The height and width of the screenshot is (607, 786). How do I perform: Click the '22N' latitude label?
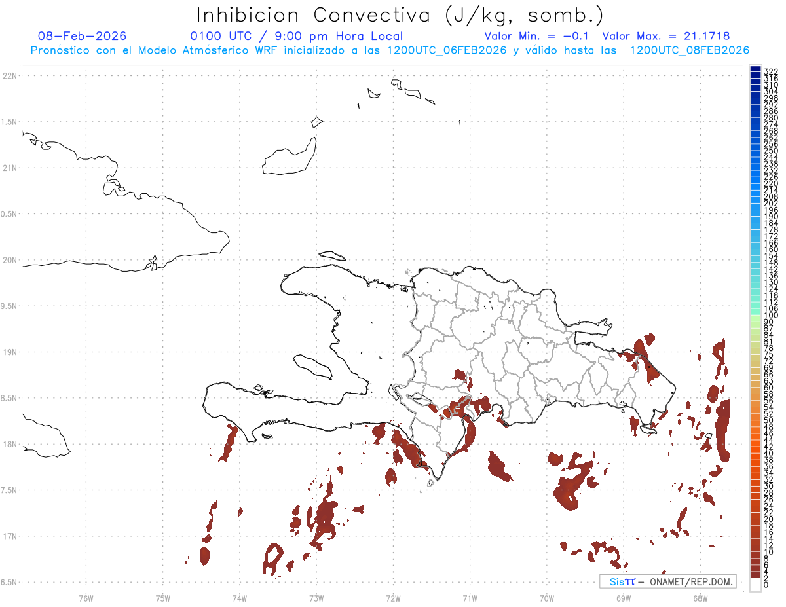click(x=9, y=76)
